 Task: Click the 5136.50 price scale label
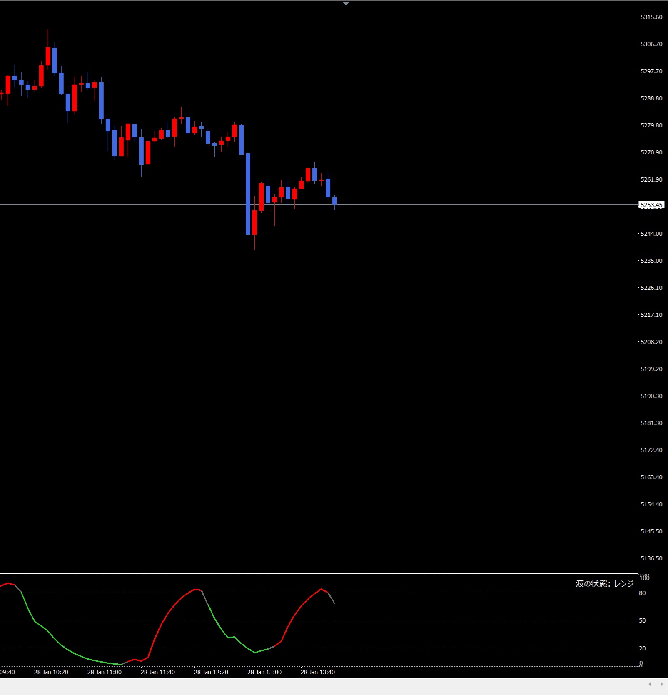pos(651,558)
